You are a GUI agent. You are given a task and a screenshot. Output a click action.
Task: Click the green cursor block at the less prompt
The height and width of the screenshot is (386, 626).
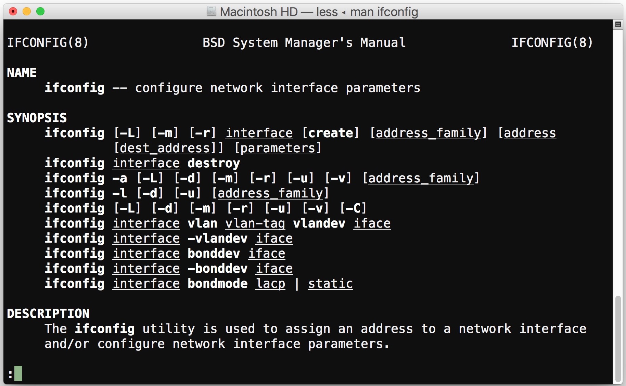[x=18, y=373]
